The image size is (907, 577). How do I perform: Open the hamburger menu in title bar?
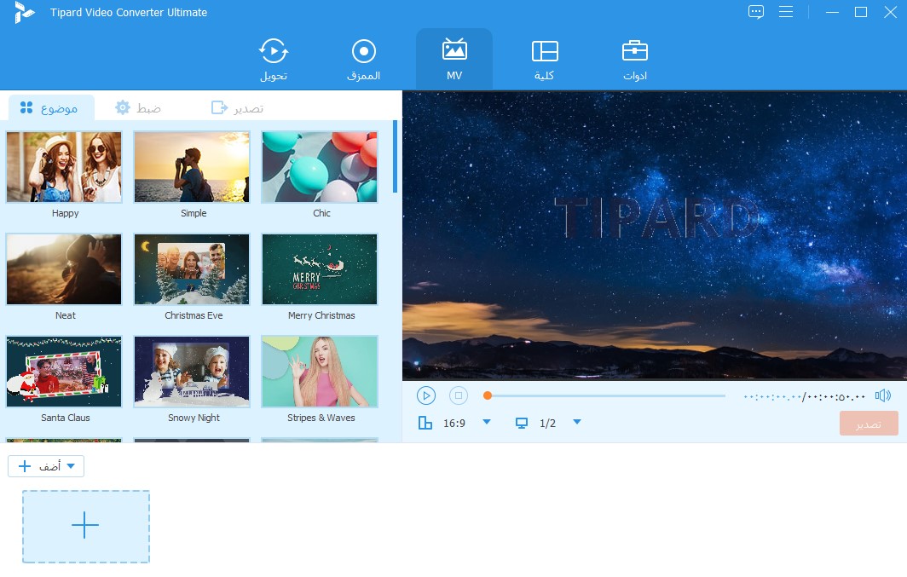pos(786,12)
